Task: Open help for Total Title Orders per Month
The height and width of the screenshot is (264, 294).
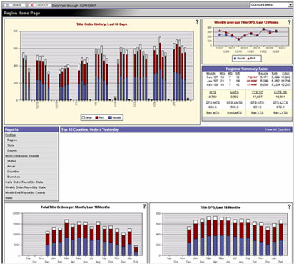Action: click(144, 207)
